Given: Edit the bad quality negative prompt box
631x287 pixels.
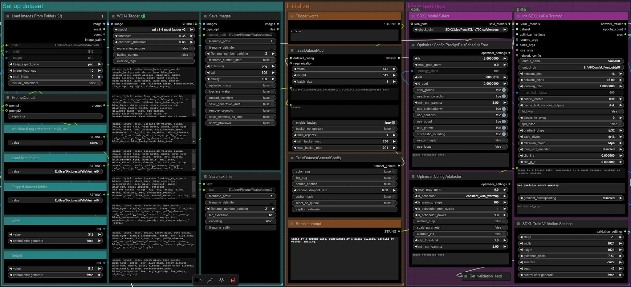Looking at the screenshot, I should pyautogui.click(x=571, y=188).
